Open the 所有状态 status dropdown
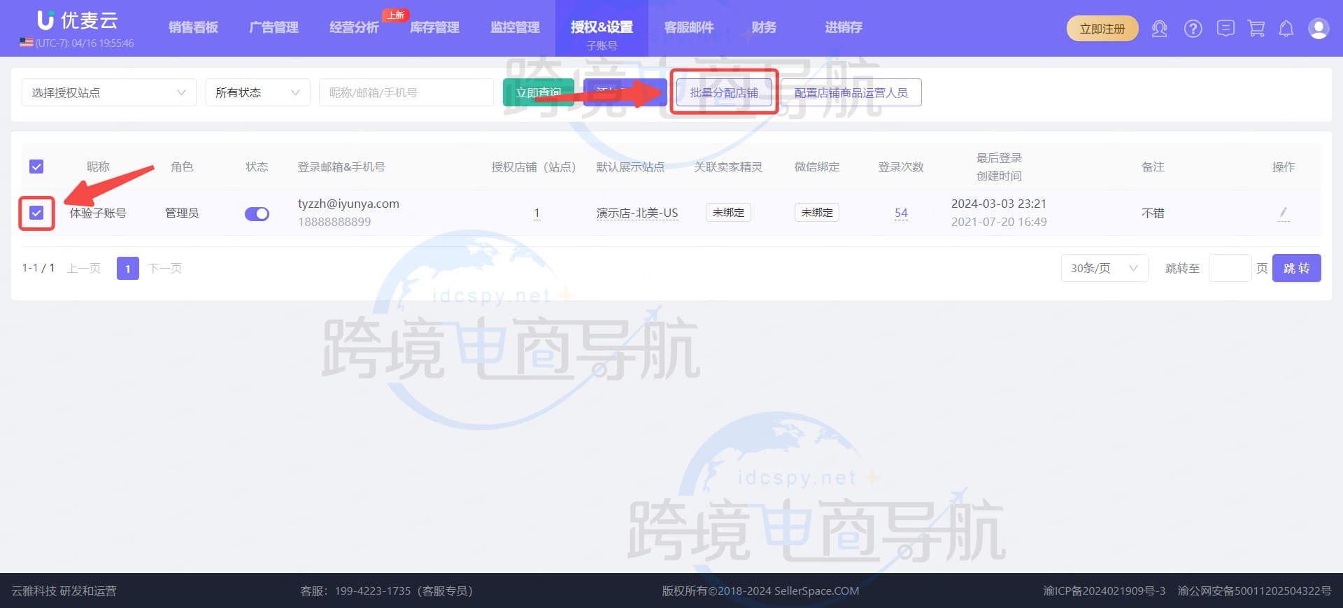Viewport: 1343px width, 608px height. pos(257,92)
